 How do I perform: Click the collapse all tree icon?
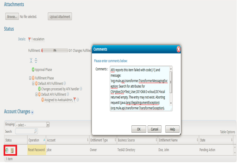click(36, 61)
